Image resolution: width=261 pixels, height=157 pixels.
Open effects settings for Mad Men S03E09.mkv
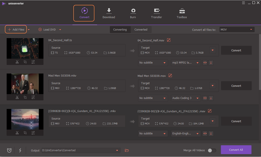(x=33, y=98)
